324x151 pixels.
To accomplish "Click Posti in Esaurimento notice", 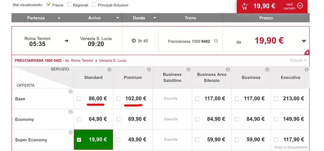I will click(x=291, y=147).
